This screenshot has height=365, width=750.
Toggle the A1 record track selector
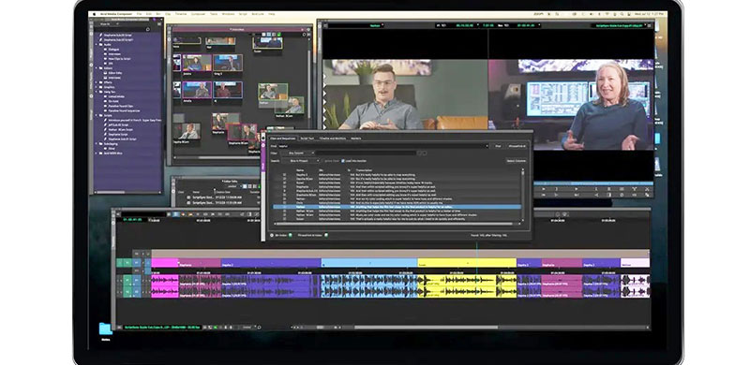click(x=136, y=281)
